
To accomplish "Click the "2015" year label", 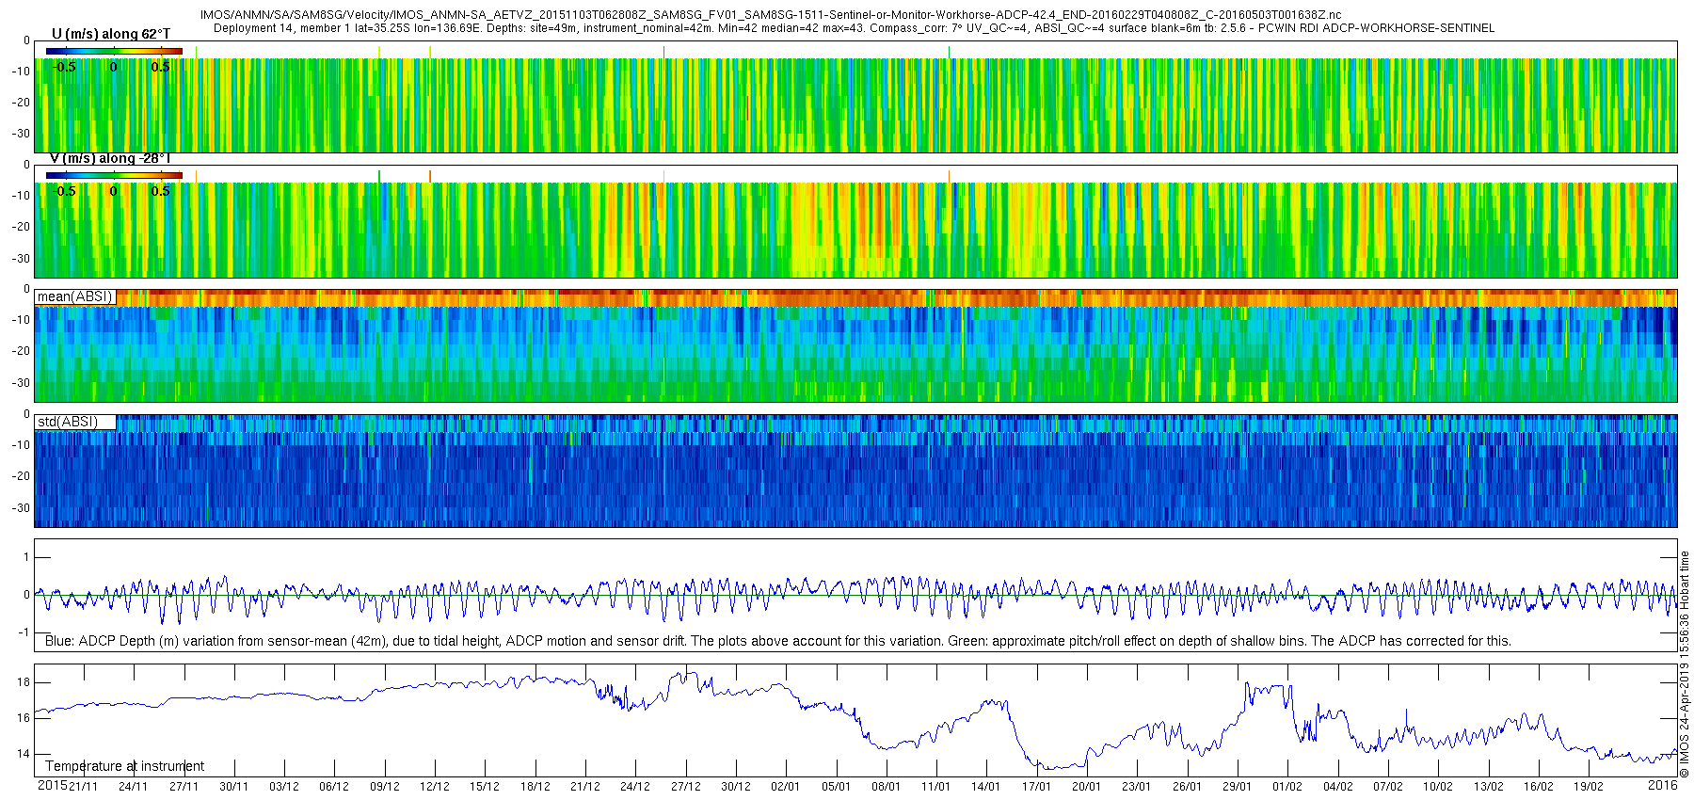I will (x=52, y=785).
